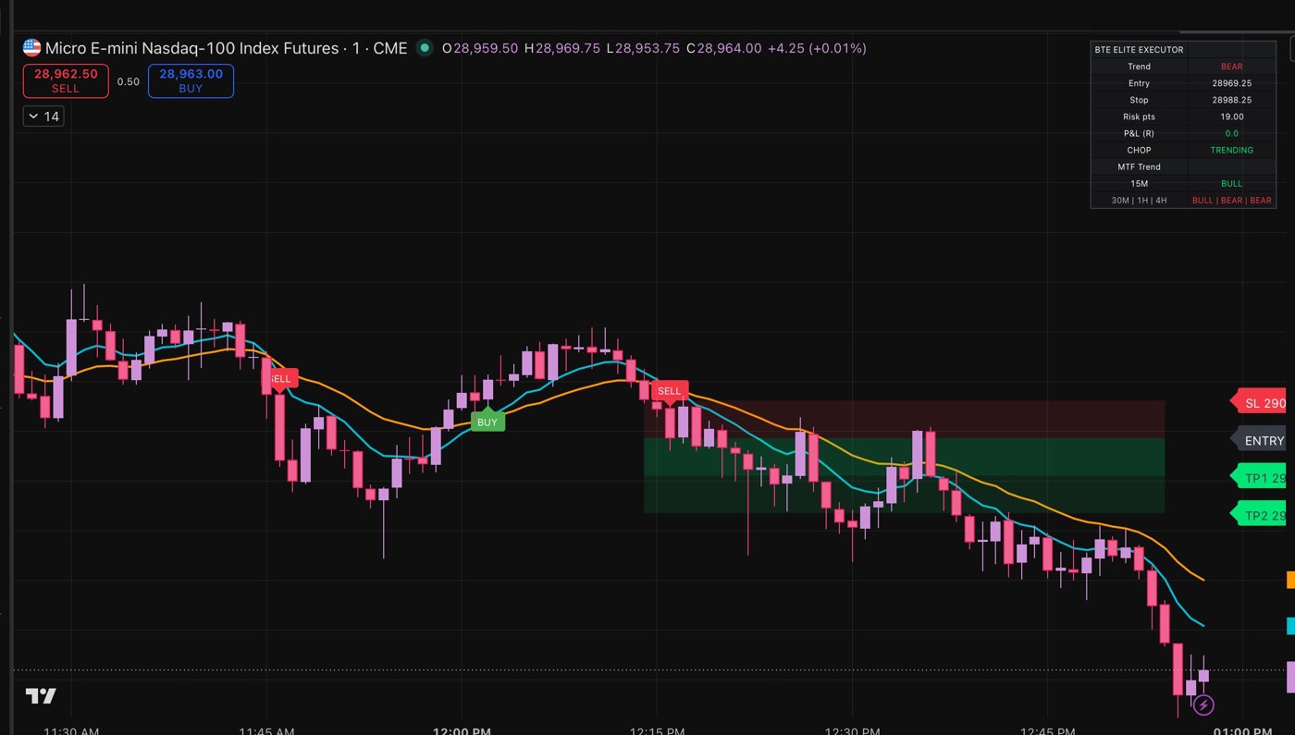Click the Stop value 28988.25

click(1231, 100)
